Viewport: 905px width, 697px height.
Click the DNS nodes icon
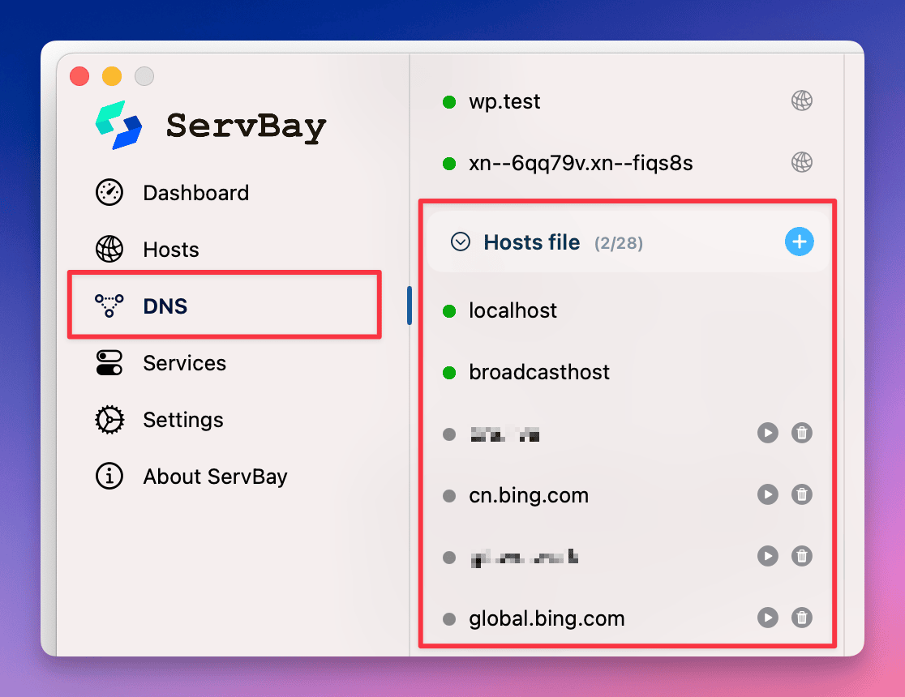click(x=109, y=306)
